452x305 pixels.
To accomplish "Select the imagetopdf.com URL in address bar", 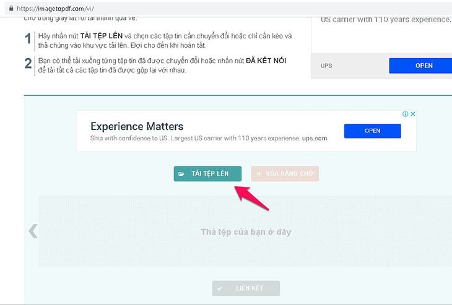I will [55, 9].
